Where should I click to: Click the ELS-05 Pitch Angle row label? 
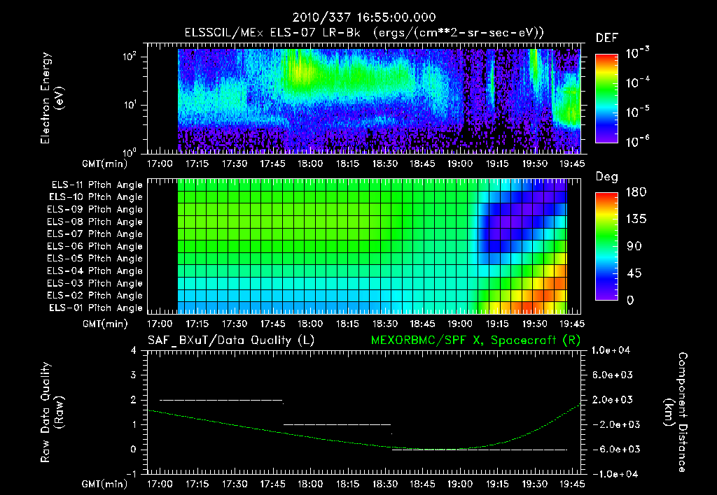pyautogui.click(x=95, y=259)
